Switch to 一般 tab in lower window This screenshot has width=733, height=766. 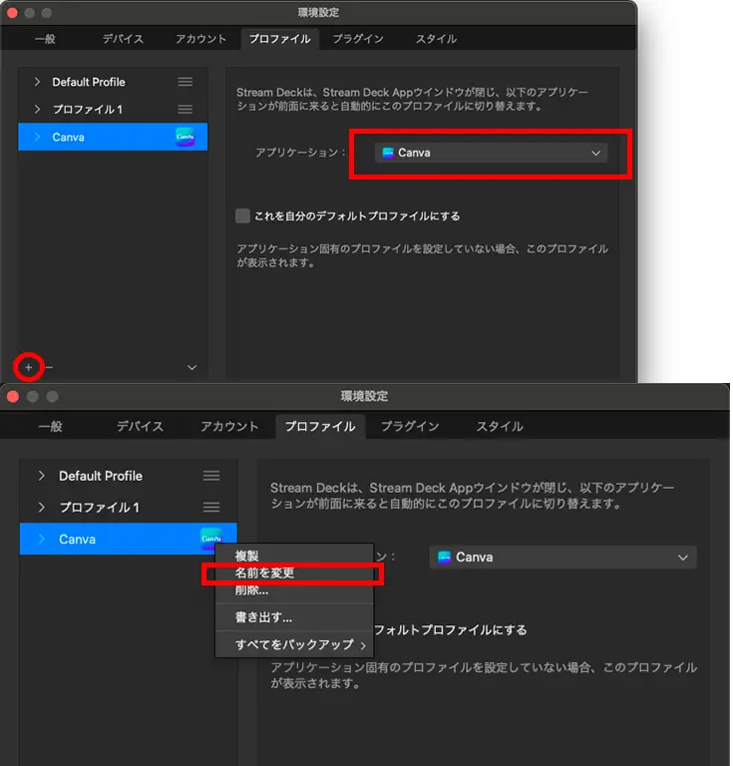(51, 427)
